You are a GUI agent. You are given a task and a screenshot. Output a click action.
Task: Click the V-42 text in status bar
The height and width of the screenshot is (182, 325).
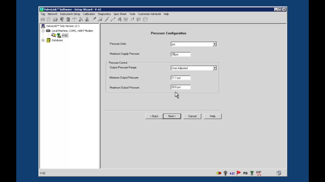click(x=42, y=173)
